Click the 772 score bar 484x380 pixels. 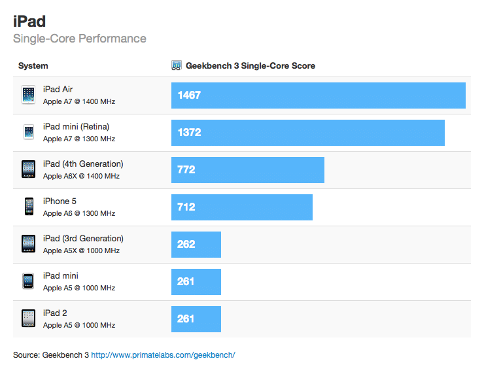click(x=247, y=169)
